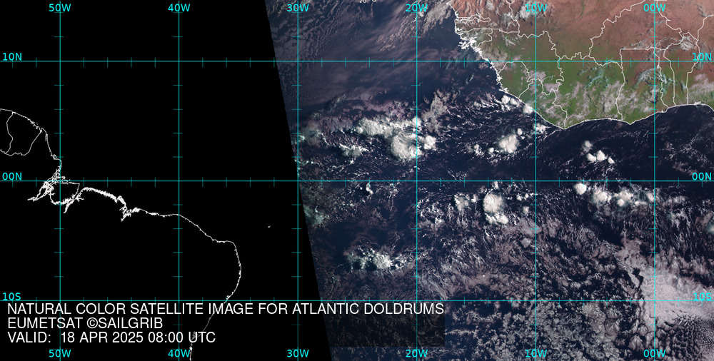714x361 pixels.
Task: Click the right 10N latitude label
Action: pyautogui.click(x=702, y=57)
